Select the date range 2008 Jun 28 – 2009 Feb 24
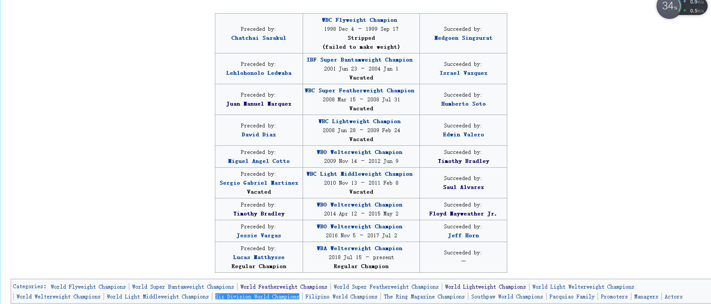Screen dimensions: 711x304 pos(361,130)
